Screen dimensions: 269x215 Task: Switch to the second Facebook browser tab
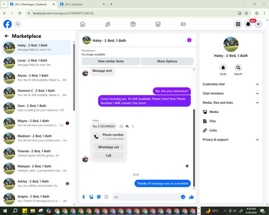point(82,4)
